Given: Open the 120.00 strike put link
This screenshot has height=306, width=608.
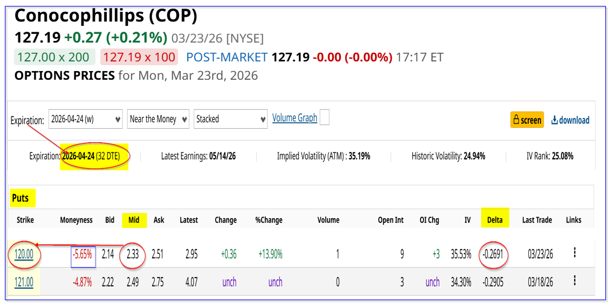Looking at the screenshot, I should (24, 253).
